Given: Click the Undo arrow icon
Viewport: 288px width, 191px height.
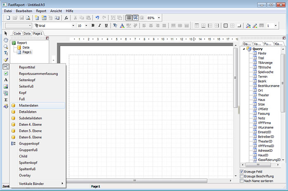Looking at the screenshot, I should tap(97, 18).
